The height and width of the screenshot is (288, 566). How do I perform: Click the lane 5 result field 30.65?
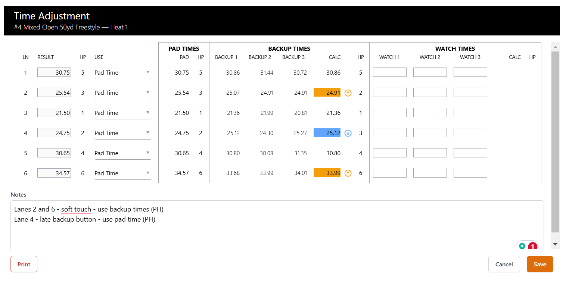(54, 153)
